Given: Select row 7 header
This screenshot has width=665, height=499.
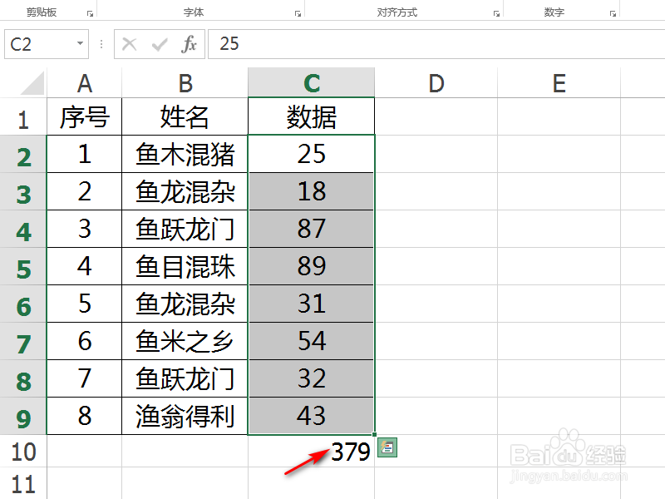Looking at the screenshot, I should [23, 341].
